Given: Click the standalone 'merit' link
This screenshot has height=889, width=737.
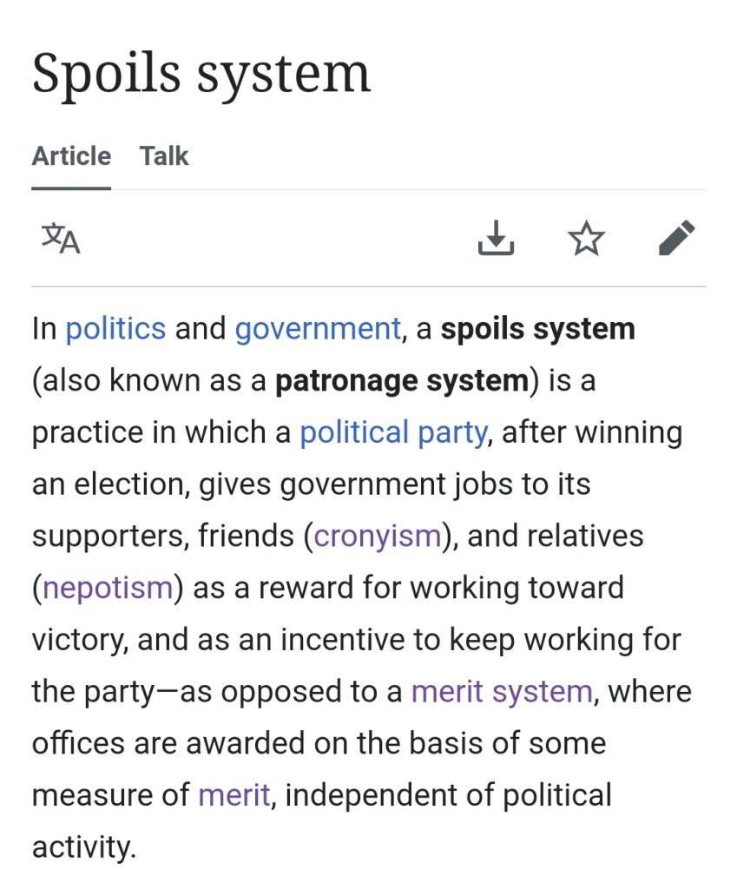Looking at the screenshot, I should (x=234, y=795).
